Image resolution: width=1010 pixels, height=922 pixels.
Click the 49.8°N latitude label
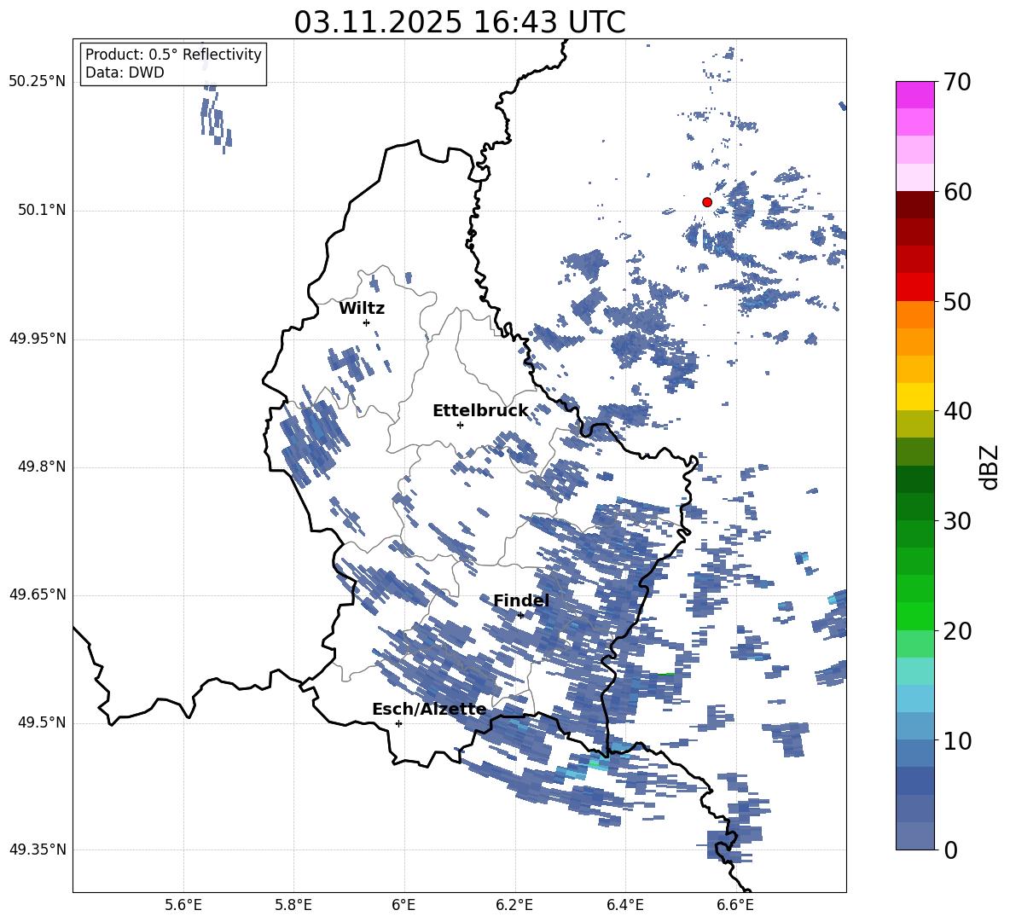[x=42, y=467]
